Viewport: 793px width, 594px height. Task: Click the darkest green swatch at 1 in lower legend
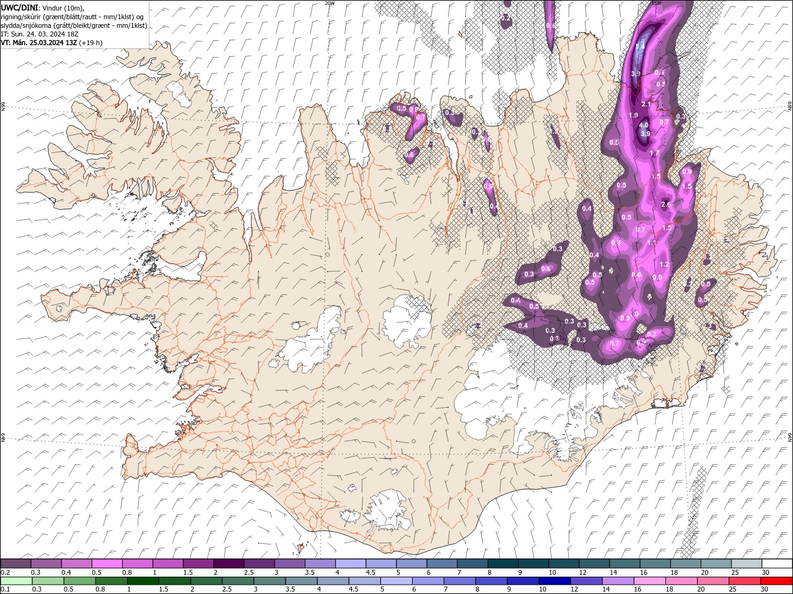142,581
